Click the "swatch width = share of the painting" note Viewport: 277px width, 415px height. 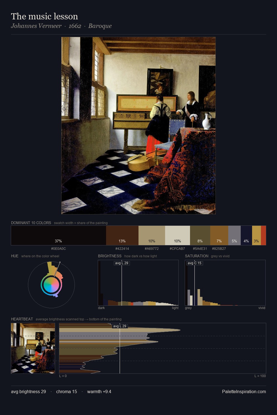pos(81,223)
